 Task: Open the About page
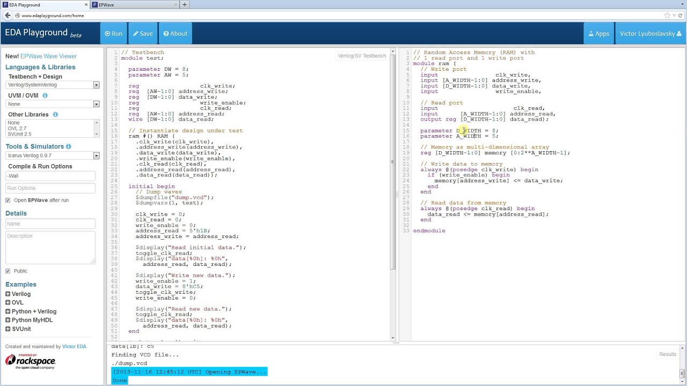(176, 33)
